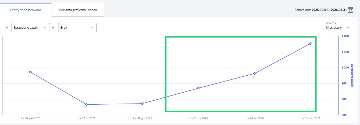Click the December 2025 data point marker
This screenshot has height=125, width=360.
point(142,104)
